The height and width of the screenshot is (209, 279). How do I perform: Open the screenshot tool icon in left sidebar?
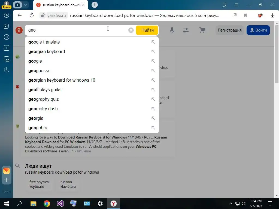pos(7,59)
